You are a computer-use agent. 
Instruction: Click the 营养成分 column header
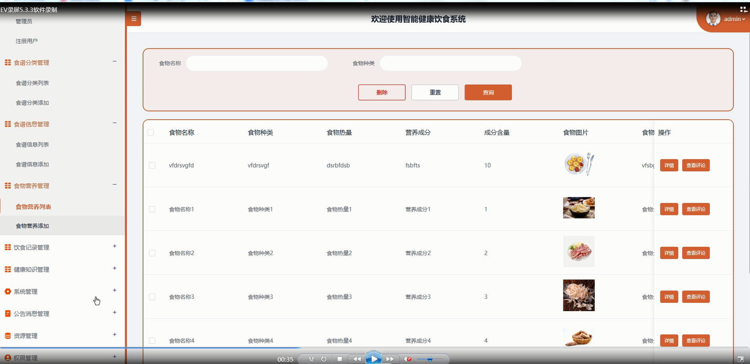pyautogui.click(x=418, y=132)
